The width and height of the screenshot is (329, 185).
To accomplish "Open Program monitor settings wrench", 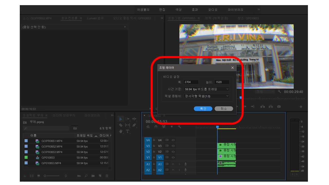I will click(x=280, y=91).
